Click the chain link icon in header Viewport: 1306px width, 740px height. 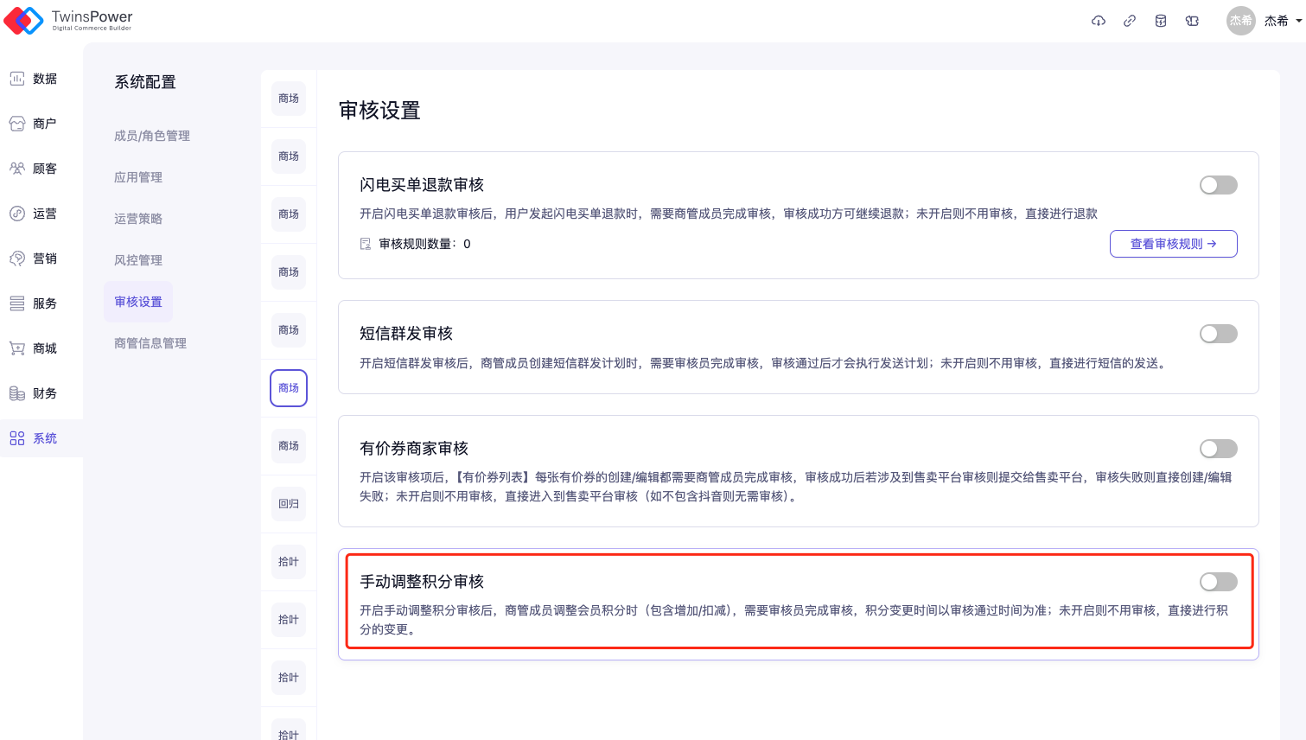click(x=1130, y=21)
